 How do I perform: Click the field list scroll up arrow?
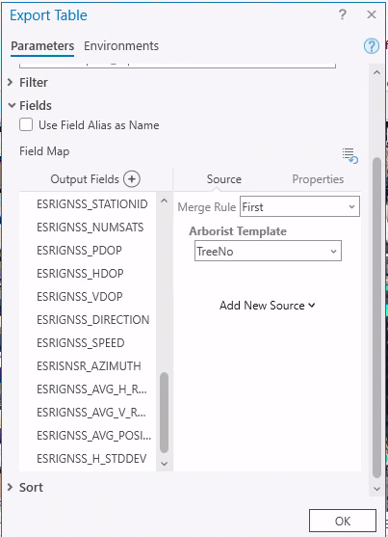[165, 201]
